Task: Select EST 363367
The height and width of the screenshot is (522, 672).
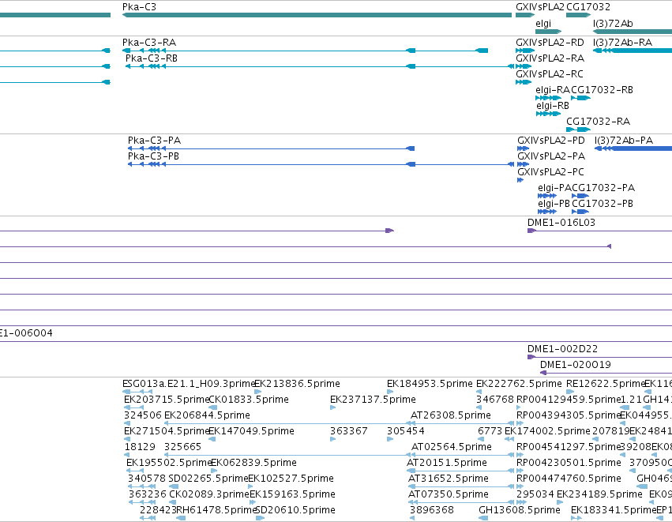Action: pyautogui.click(x=333, y=439)
